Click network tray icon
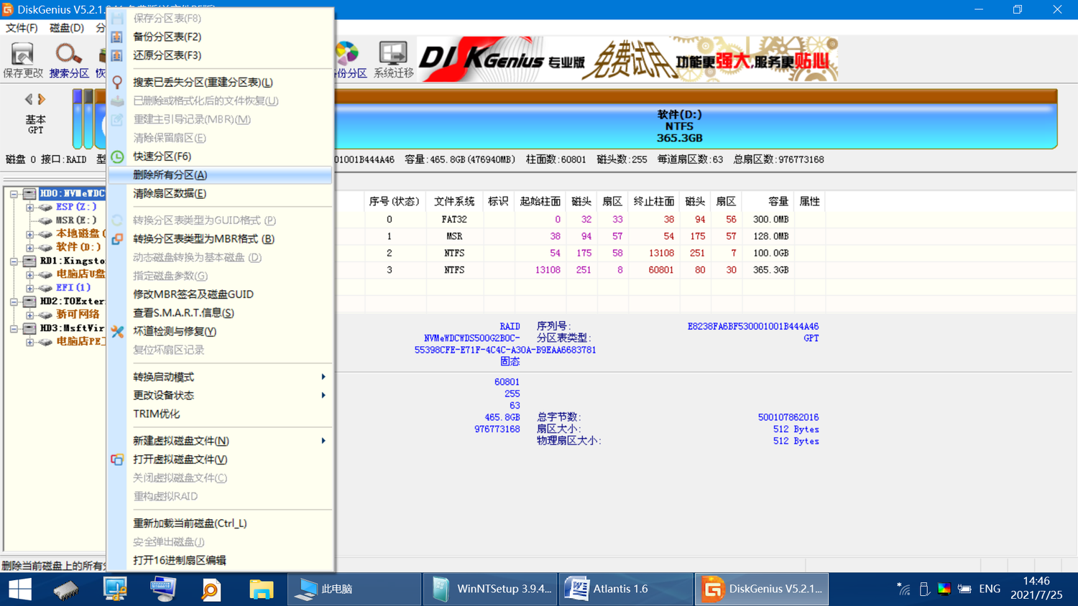 (904, 589)
